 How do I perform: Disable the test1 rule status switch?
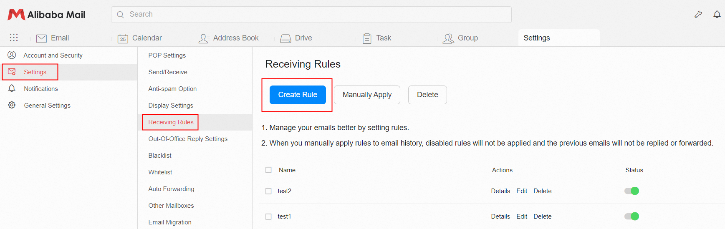632,216
